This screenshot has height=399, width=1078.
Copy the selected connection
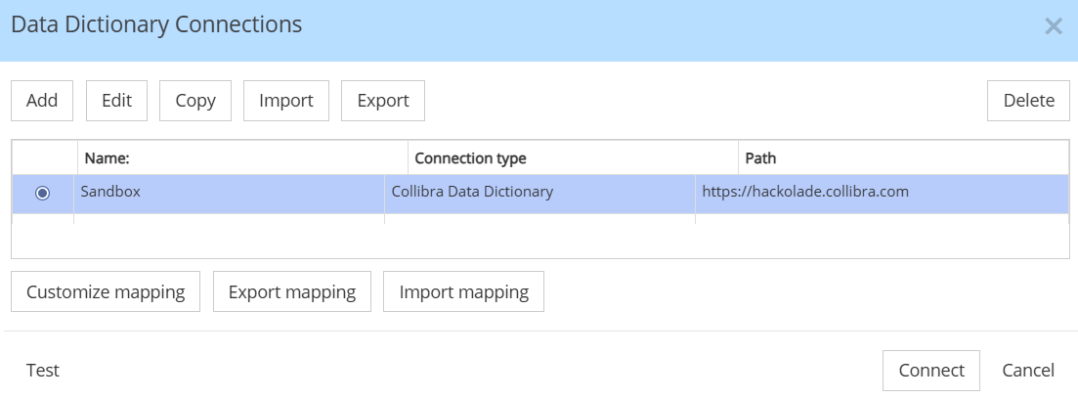194,101
